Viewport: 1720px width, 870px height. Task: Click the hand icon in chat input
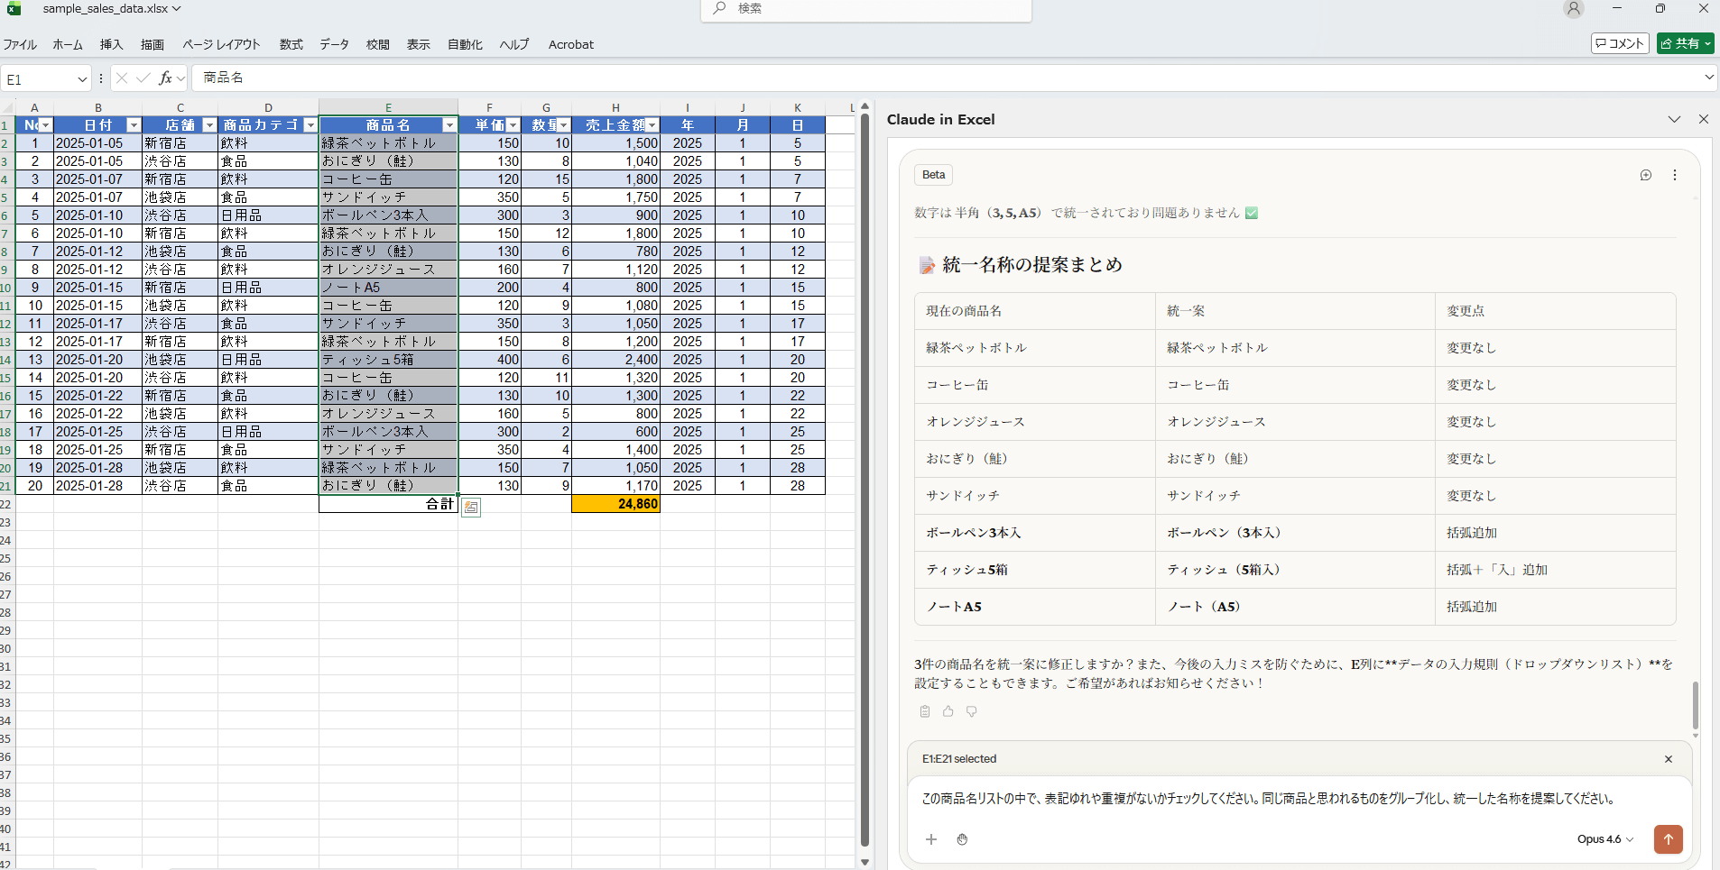962,839
